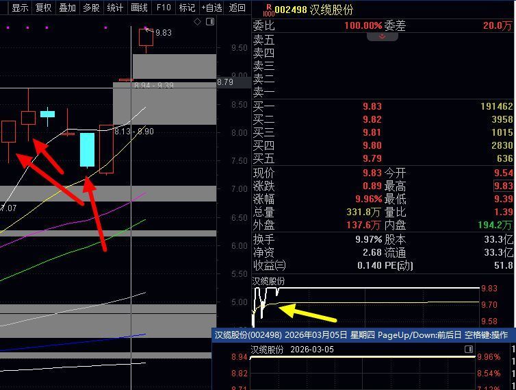516x390 pixels.
Task: Click the stock name 汉缆股份 in the header
Action: click(332, 10)
